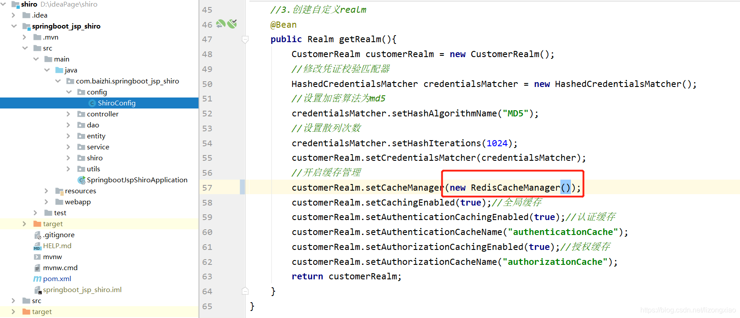Click the "authorizationCache" string

click(x=555, y=262)
